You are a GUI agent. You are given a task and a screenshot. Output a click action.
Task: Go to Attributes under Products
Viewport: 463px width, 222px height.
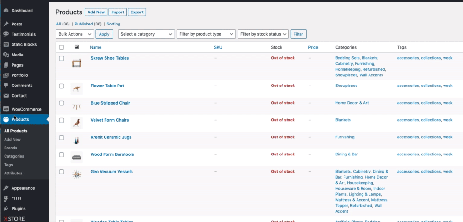tap(13, 173)
